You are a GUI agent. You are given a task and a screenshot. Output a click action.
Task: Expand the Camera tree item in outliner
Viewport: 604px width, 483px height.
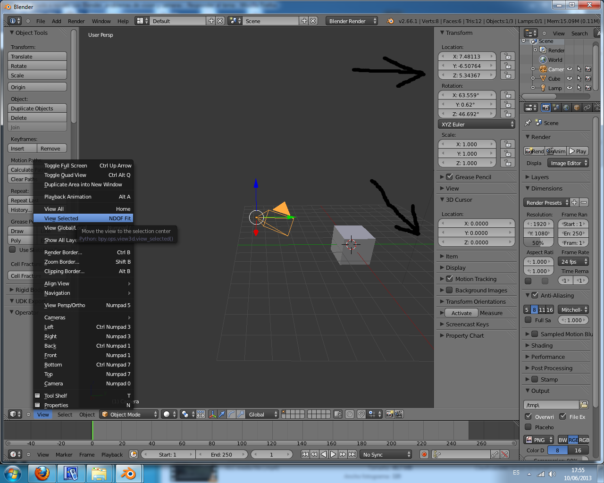pyautogui.click(x=533, y=69)
